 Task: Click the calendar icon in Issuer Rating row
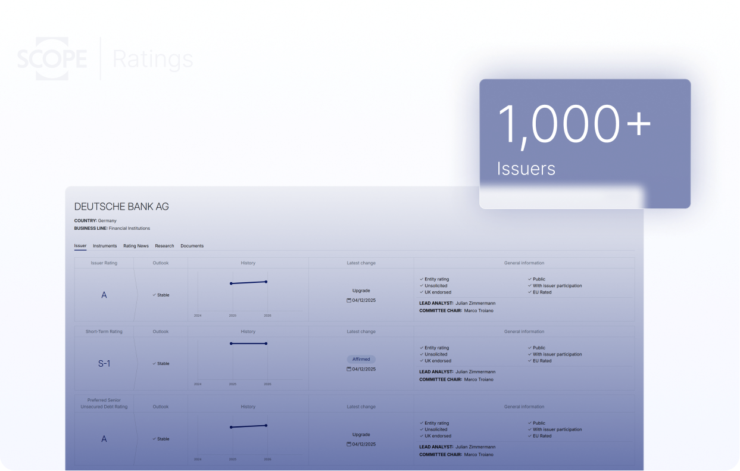click(x=349, y=301)
